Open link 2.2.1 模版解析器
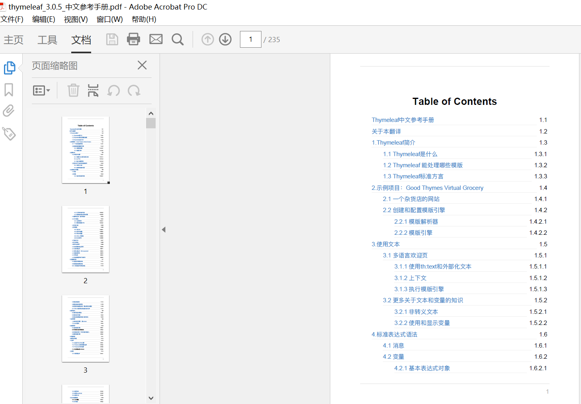The height and width of the screenshot is (404, 581). pos(416,222)
